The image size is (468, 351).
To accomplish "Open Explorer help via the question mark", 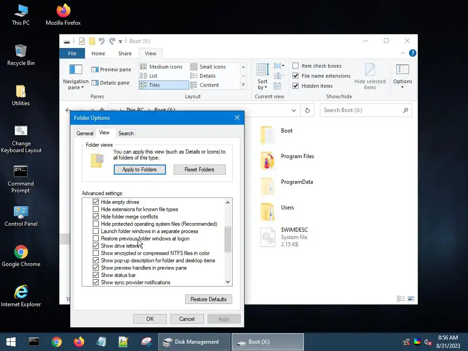I will pos(413,53).
